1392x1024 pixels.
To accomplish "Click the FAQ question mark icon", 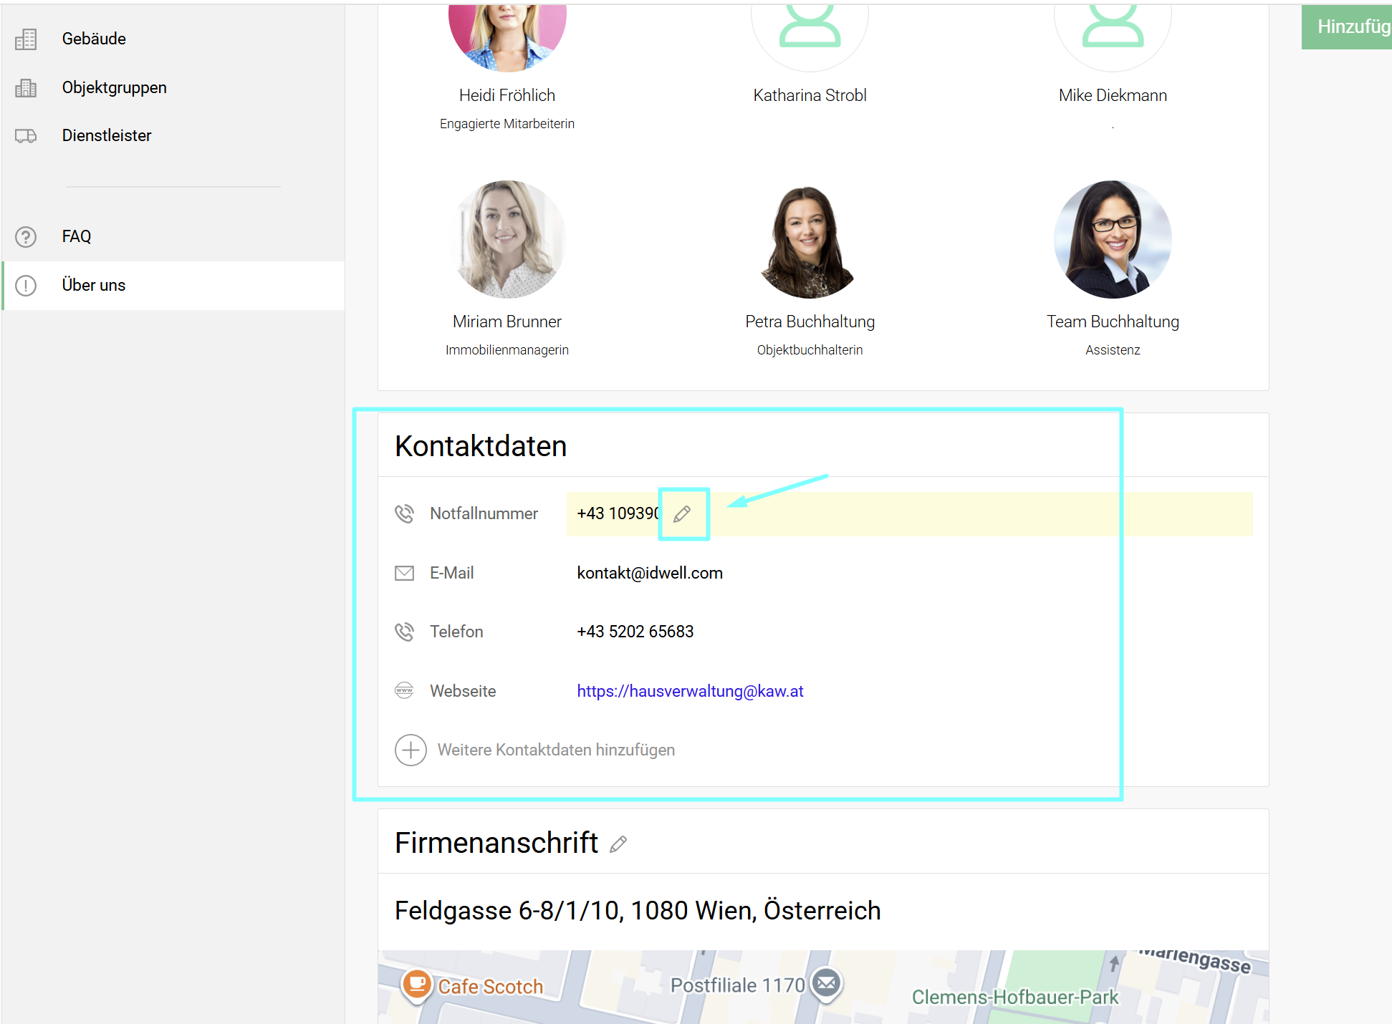I will (26, 236).
